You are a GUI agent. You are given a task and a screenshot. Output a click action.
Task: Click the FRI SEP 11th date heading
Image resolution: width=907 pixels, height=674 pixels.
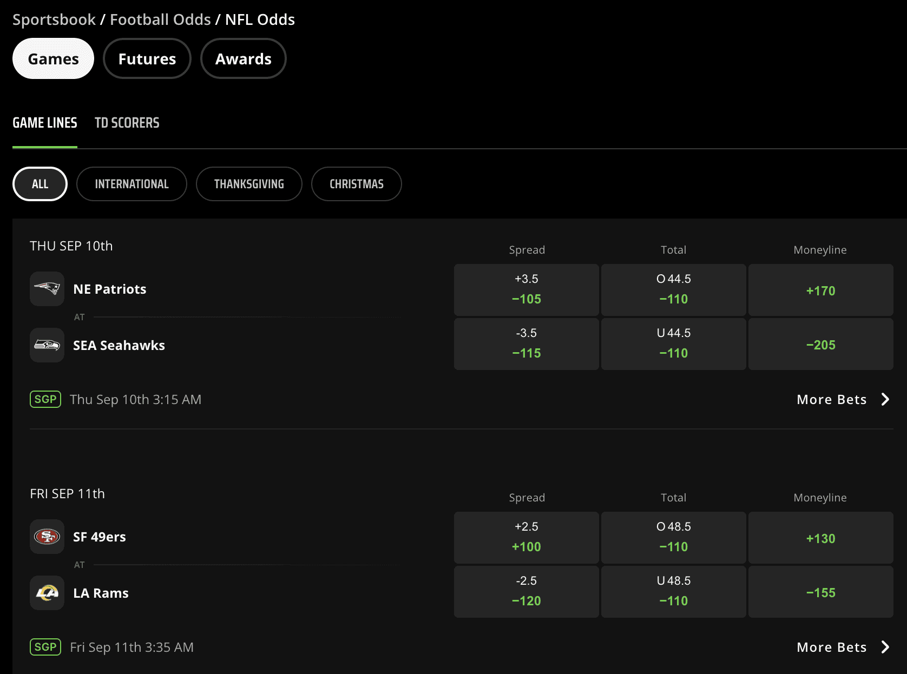click(68, 493)
